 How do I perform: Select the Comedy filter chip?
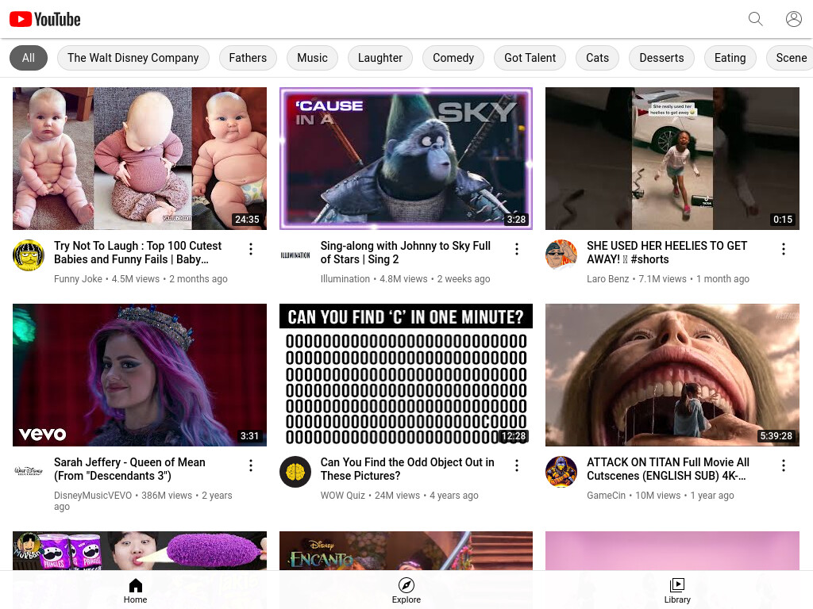453,58
